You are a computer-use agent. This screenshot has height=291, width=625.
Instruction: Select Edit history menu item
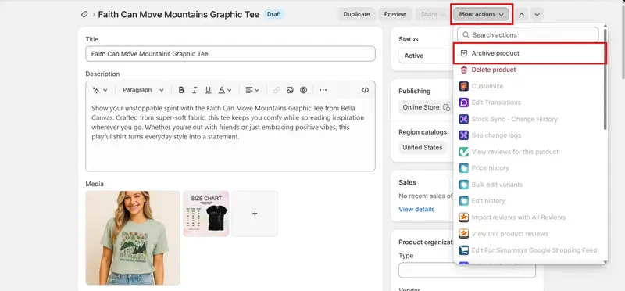pos(530,201)
